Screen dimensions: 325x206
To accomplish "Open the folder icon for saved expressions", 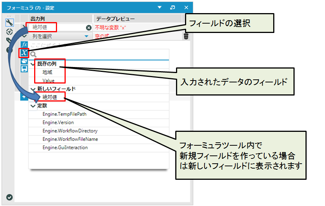I will (24, 61).
